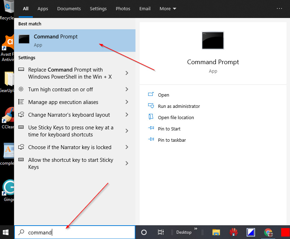Expand Choose if Narrator key is locked chevron
This screenshot has width=290, height=239.
click(x=127, y=147)
